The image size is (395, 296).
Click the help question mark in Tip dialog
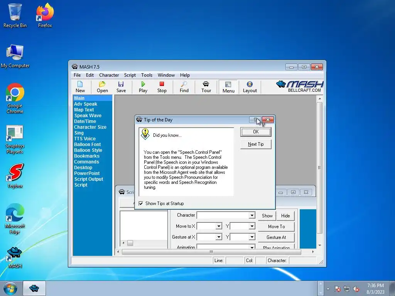point(255,119)
